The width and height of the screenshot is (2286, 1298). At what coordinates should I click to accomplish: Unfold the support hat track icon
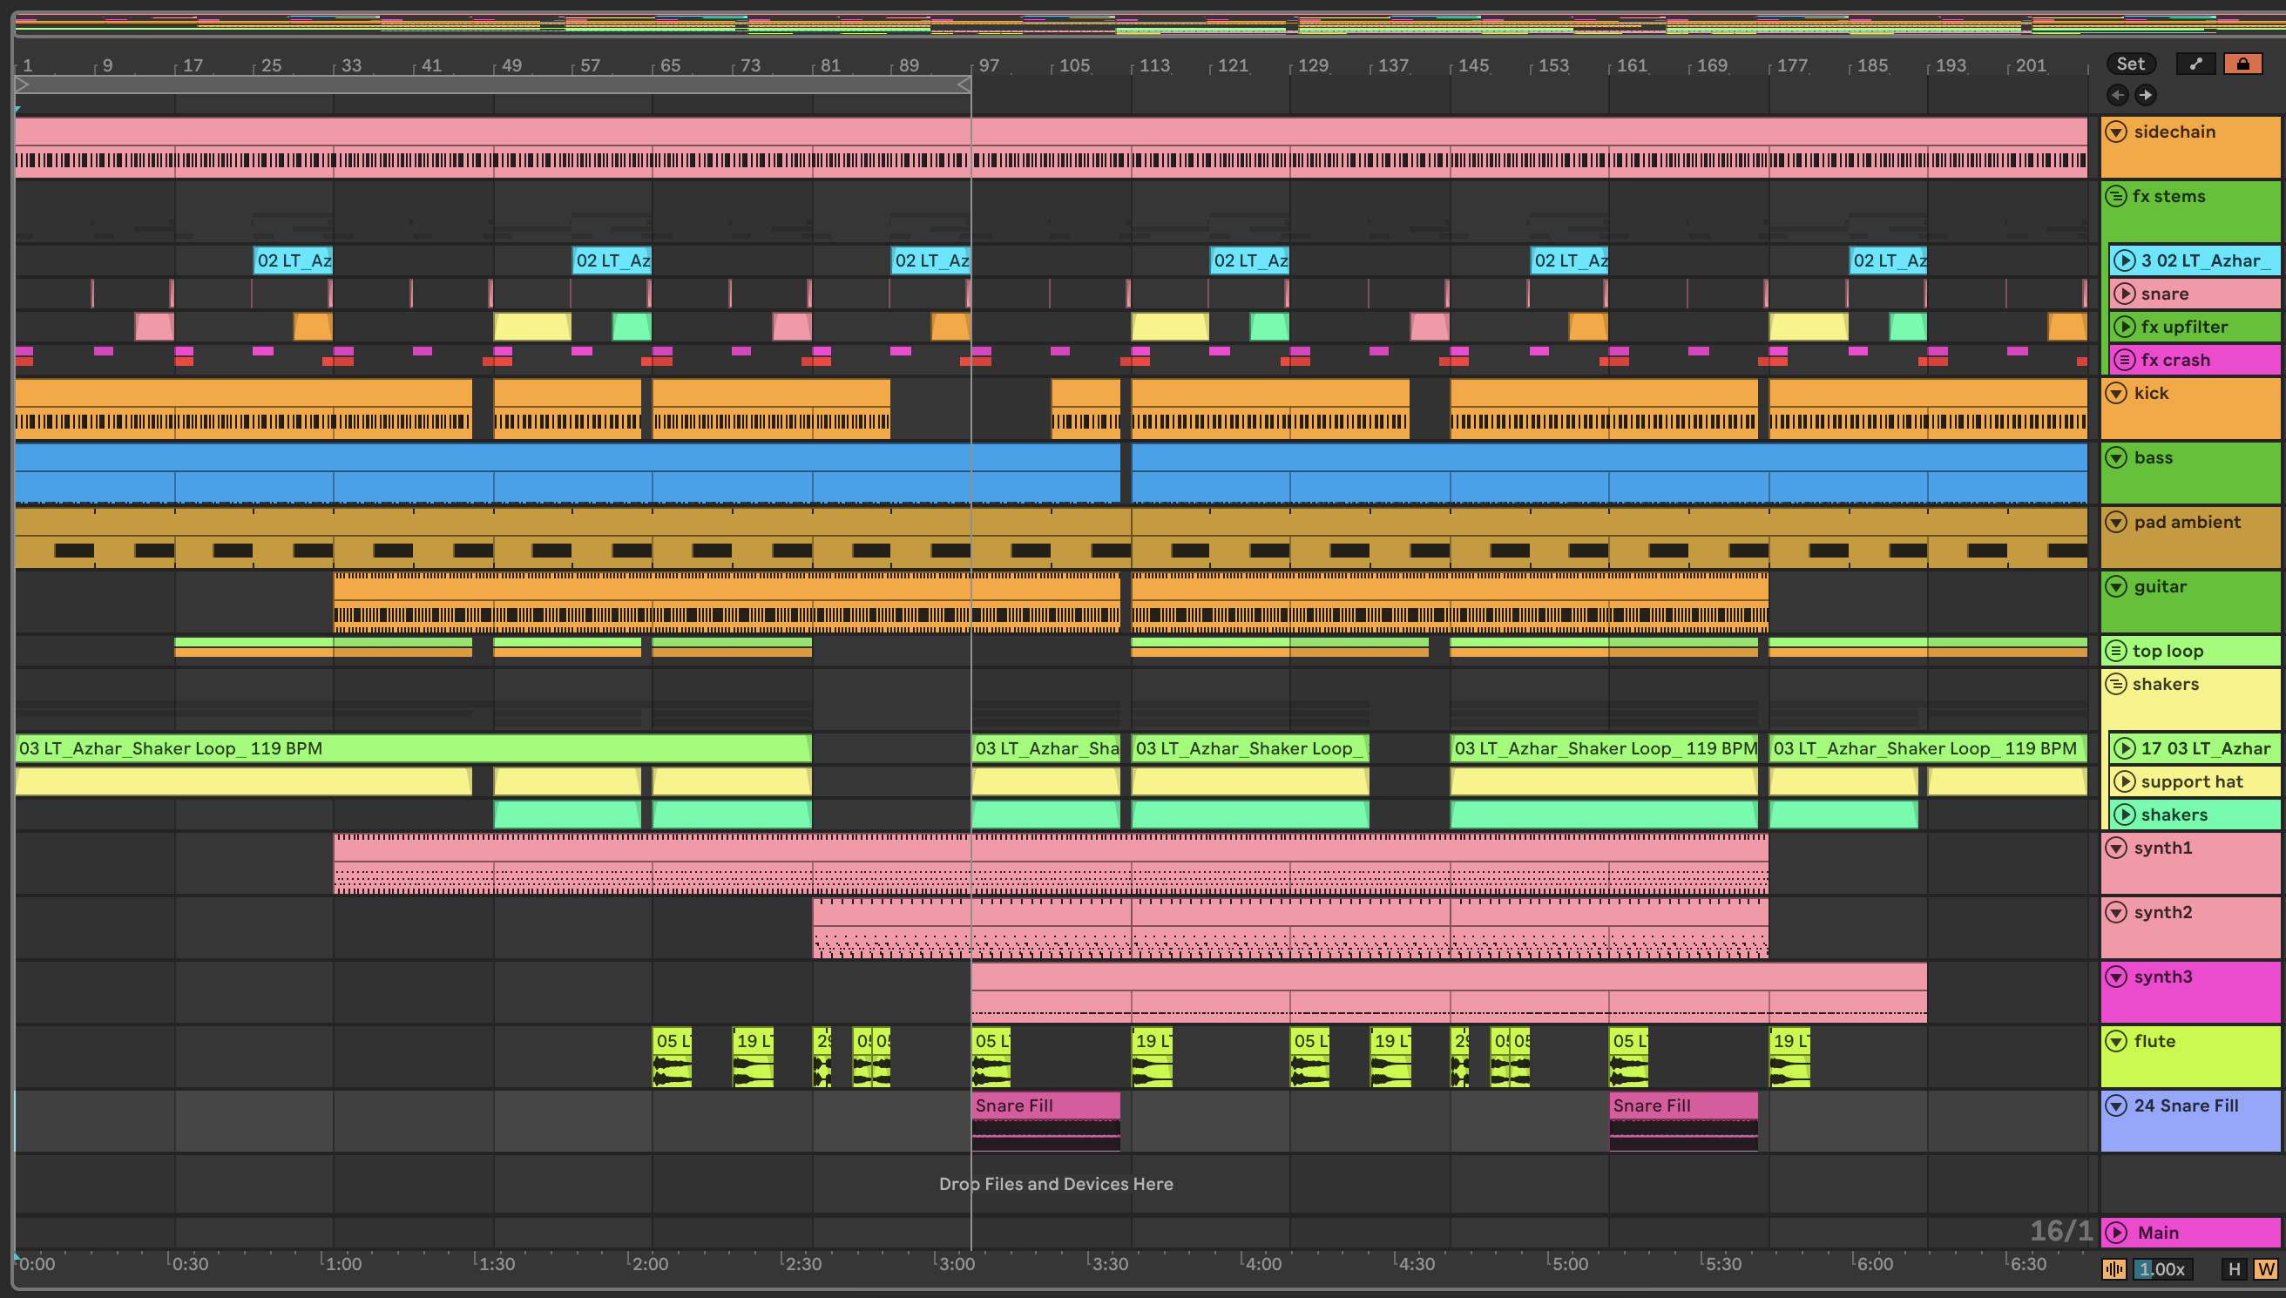pos(2125,781)
